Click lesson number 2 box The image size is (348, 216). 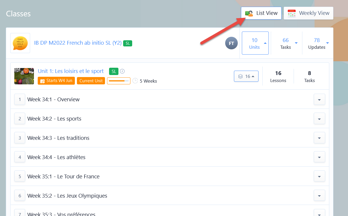click(20, 119)
